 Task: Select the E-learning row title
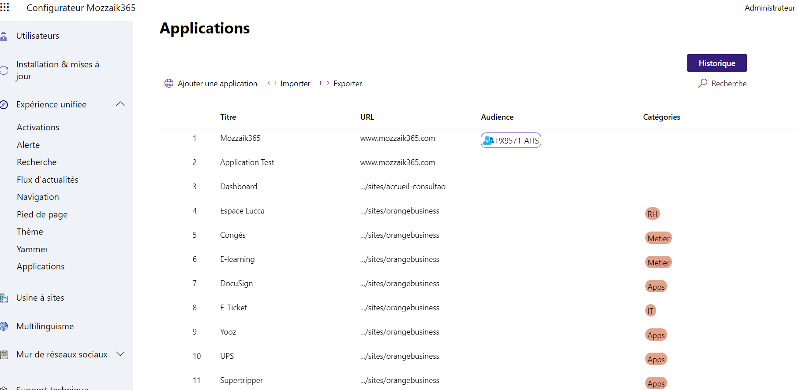click(x=237, y=259)
